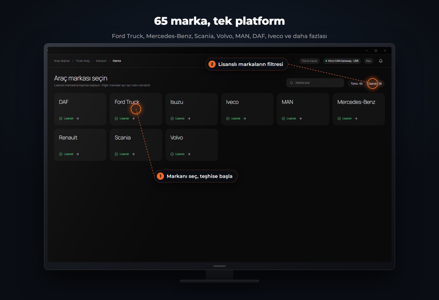Screen dimensions: 439x300
Task: Click the arrow icon on the Isuzu card
Action: click(189, 118)
